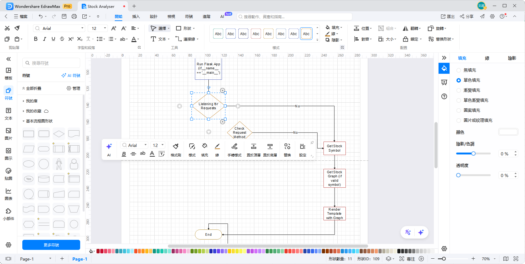Open the zoom percentage dropdown in status bar
This screenshot has height=264, width=525.
495,259
